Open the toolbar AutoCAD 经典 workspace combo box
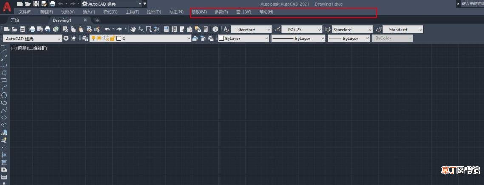484x185 pixels. pyautogui.click(x=32, y=39)
